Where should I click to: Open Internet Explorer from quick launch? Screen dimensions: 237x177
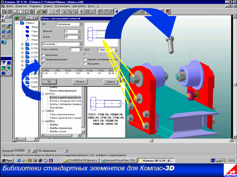[x=19, y=160]
